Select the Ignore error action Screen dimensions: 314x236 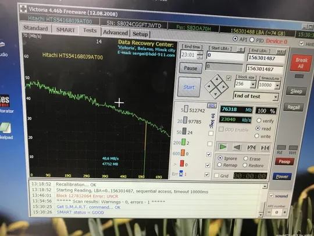click(x=220, y=158)
